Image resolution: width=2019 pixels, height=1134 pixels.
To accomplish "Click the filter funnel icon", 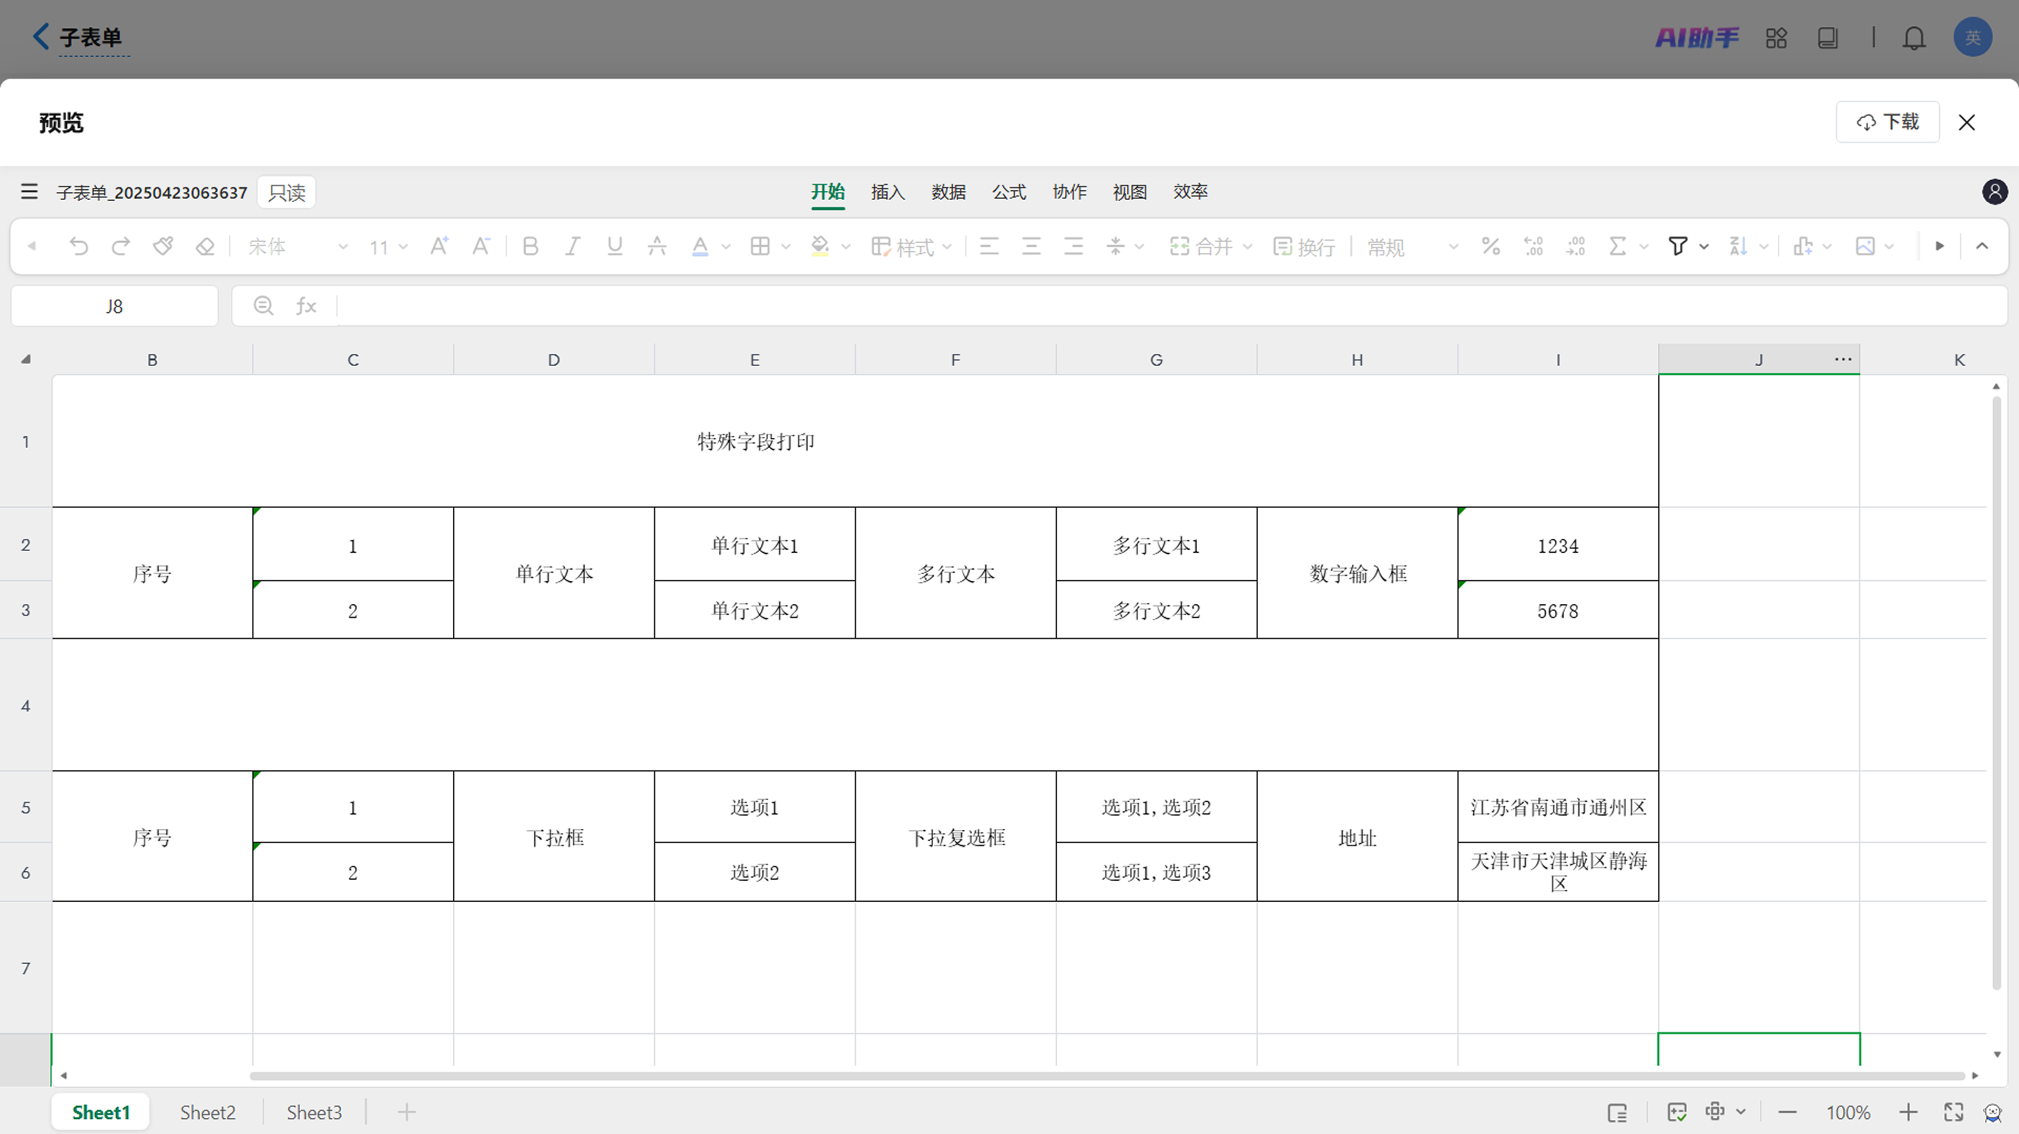I will pos(1677,246).
